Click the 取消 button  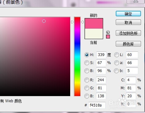pyautogui.click(x=128, y=22)
